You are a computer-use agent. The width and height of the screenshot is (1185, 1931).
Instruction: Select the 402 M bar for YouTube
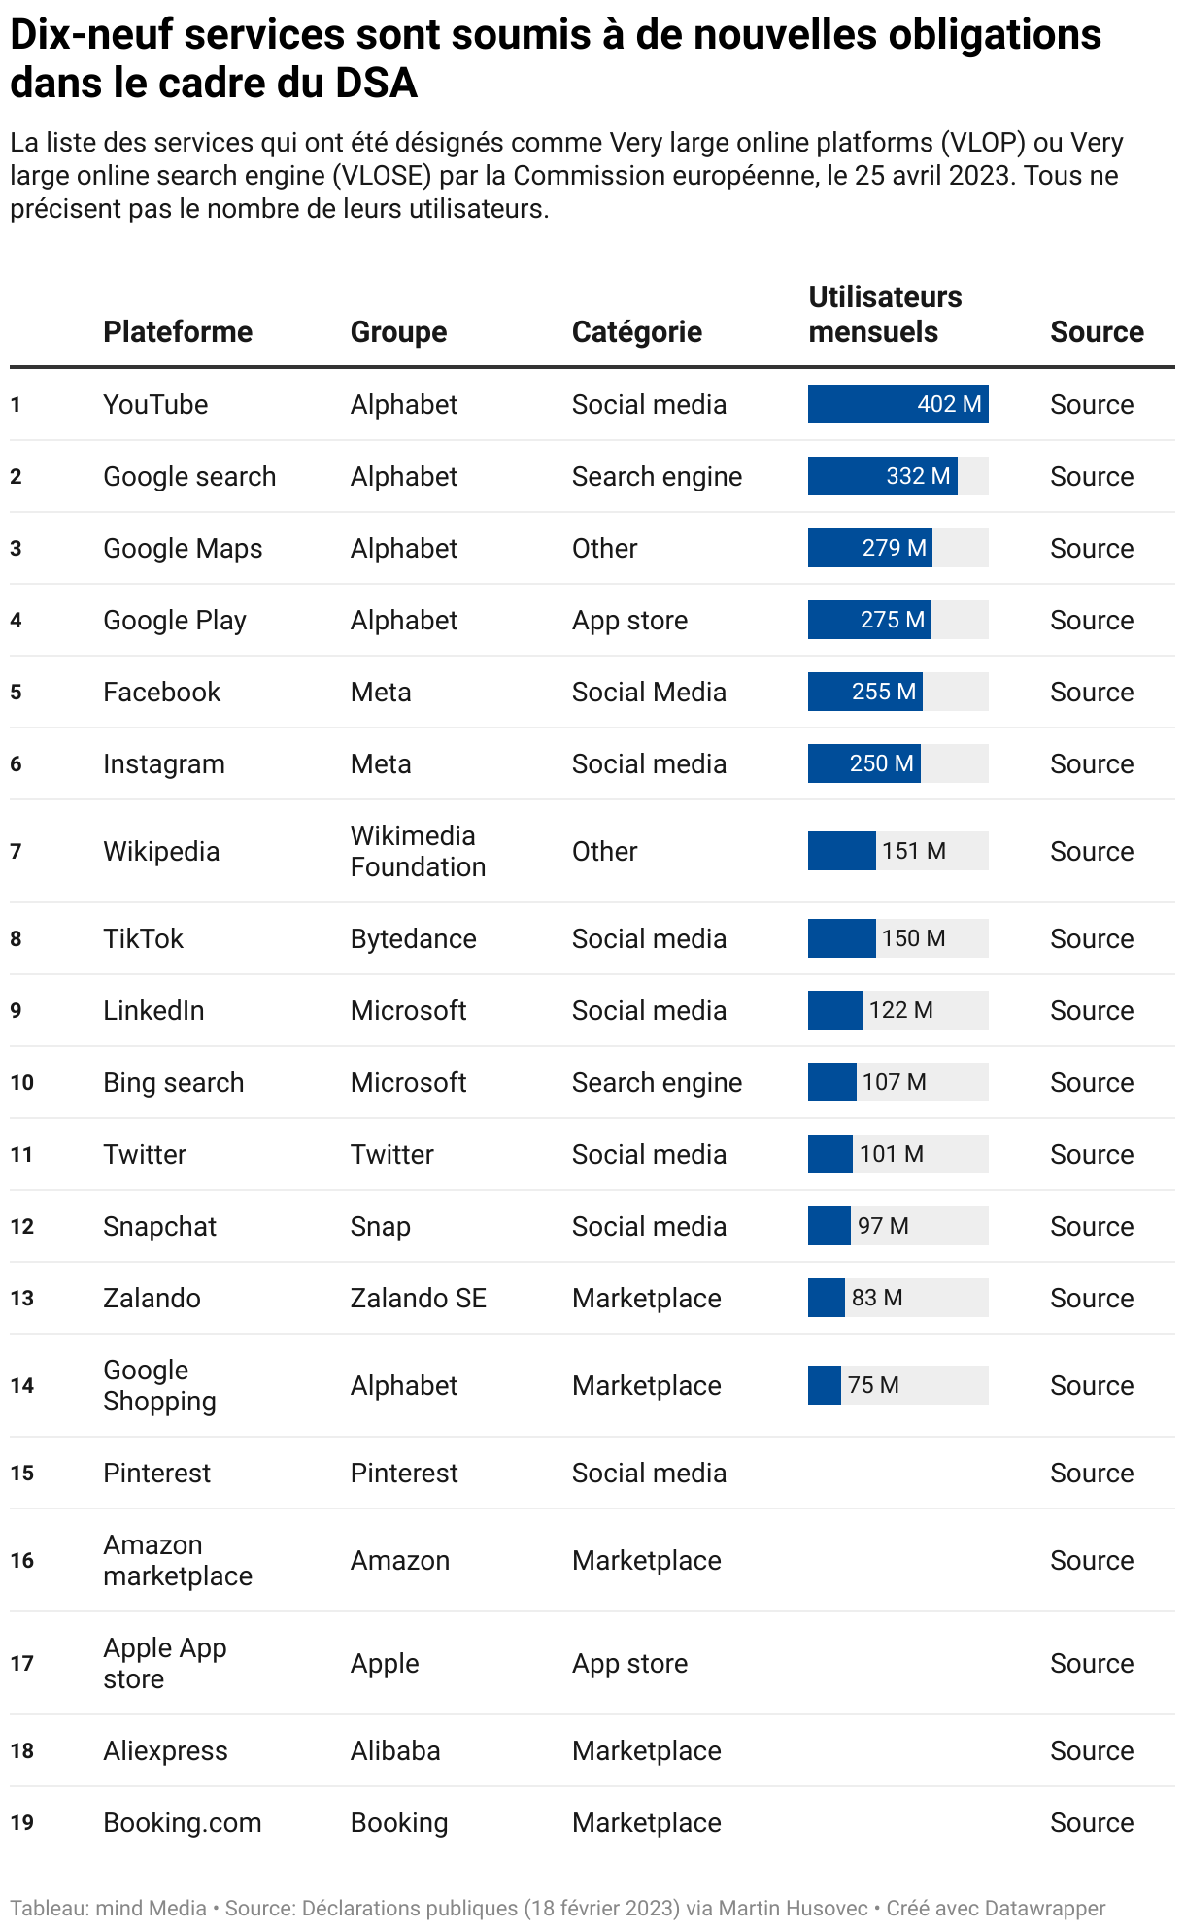tap(898, 404)
